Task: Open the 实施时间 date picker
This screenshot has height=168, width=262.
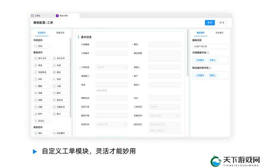Action: click(x=165, y=116)
